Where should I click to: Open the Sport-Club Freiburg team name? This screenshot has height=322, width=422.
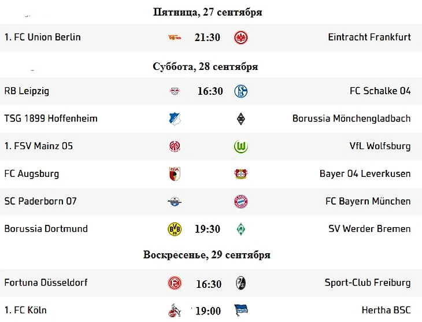coord(368,283)
